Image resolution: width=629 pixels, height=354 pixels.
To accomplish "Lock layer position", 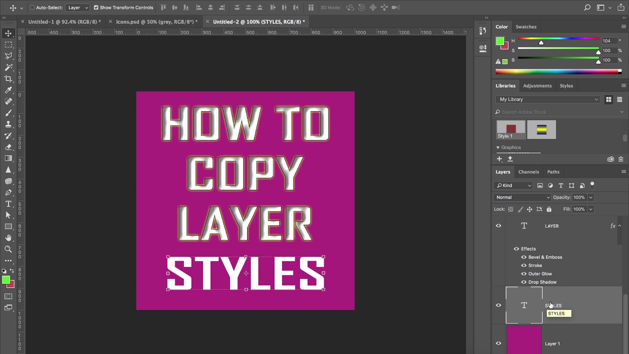I will [x=530, y=209].
